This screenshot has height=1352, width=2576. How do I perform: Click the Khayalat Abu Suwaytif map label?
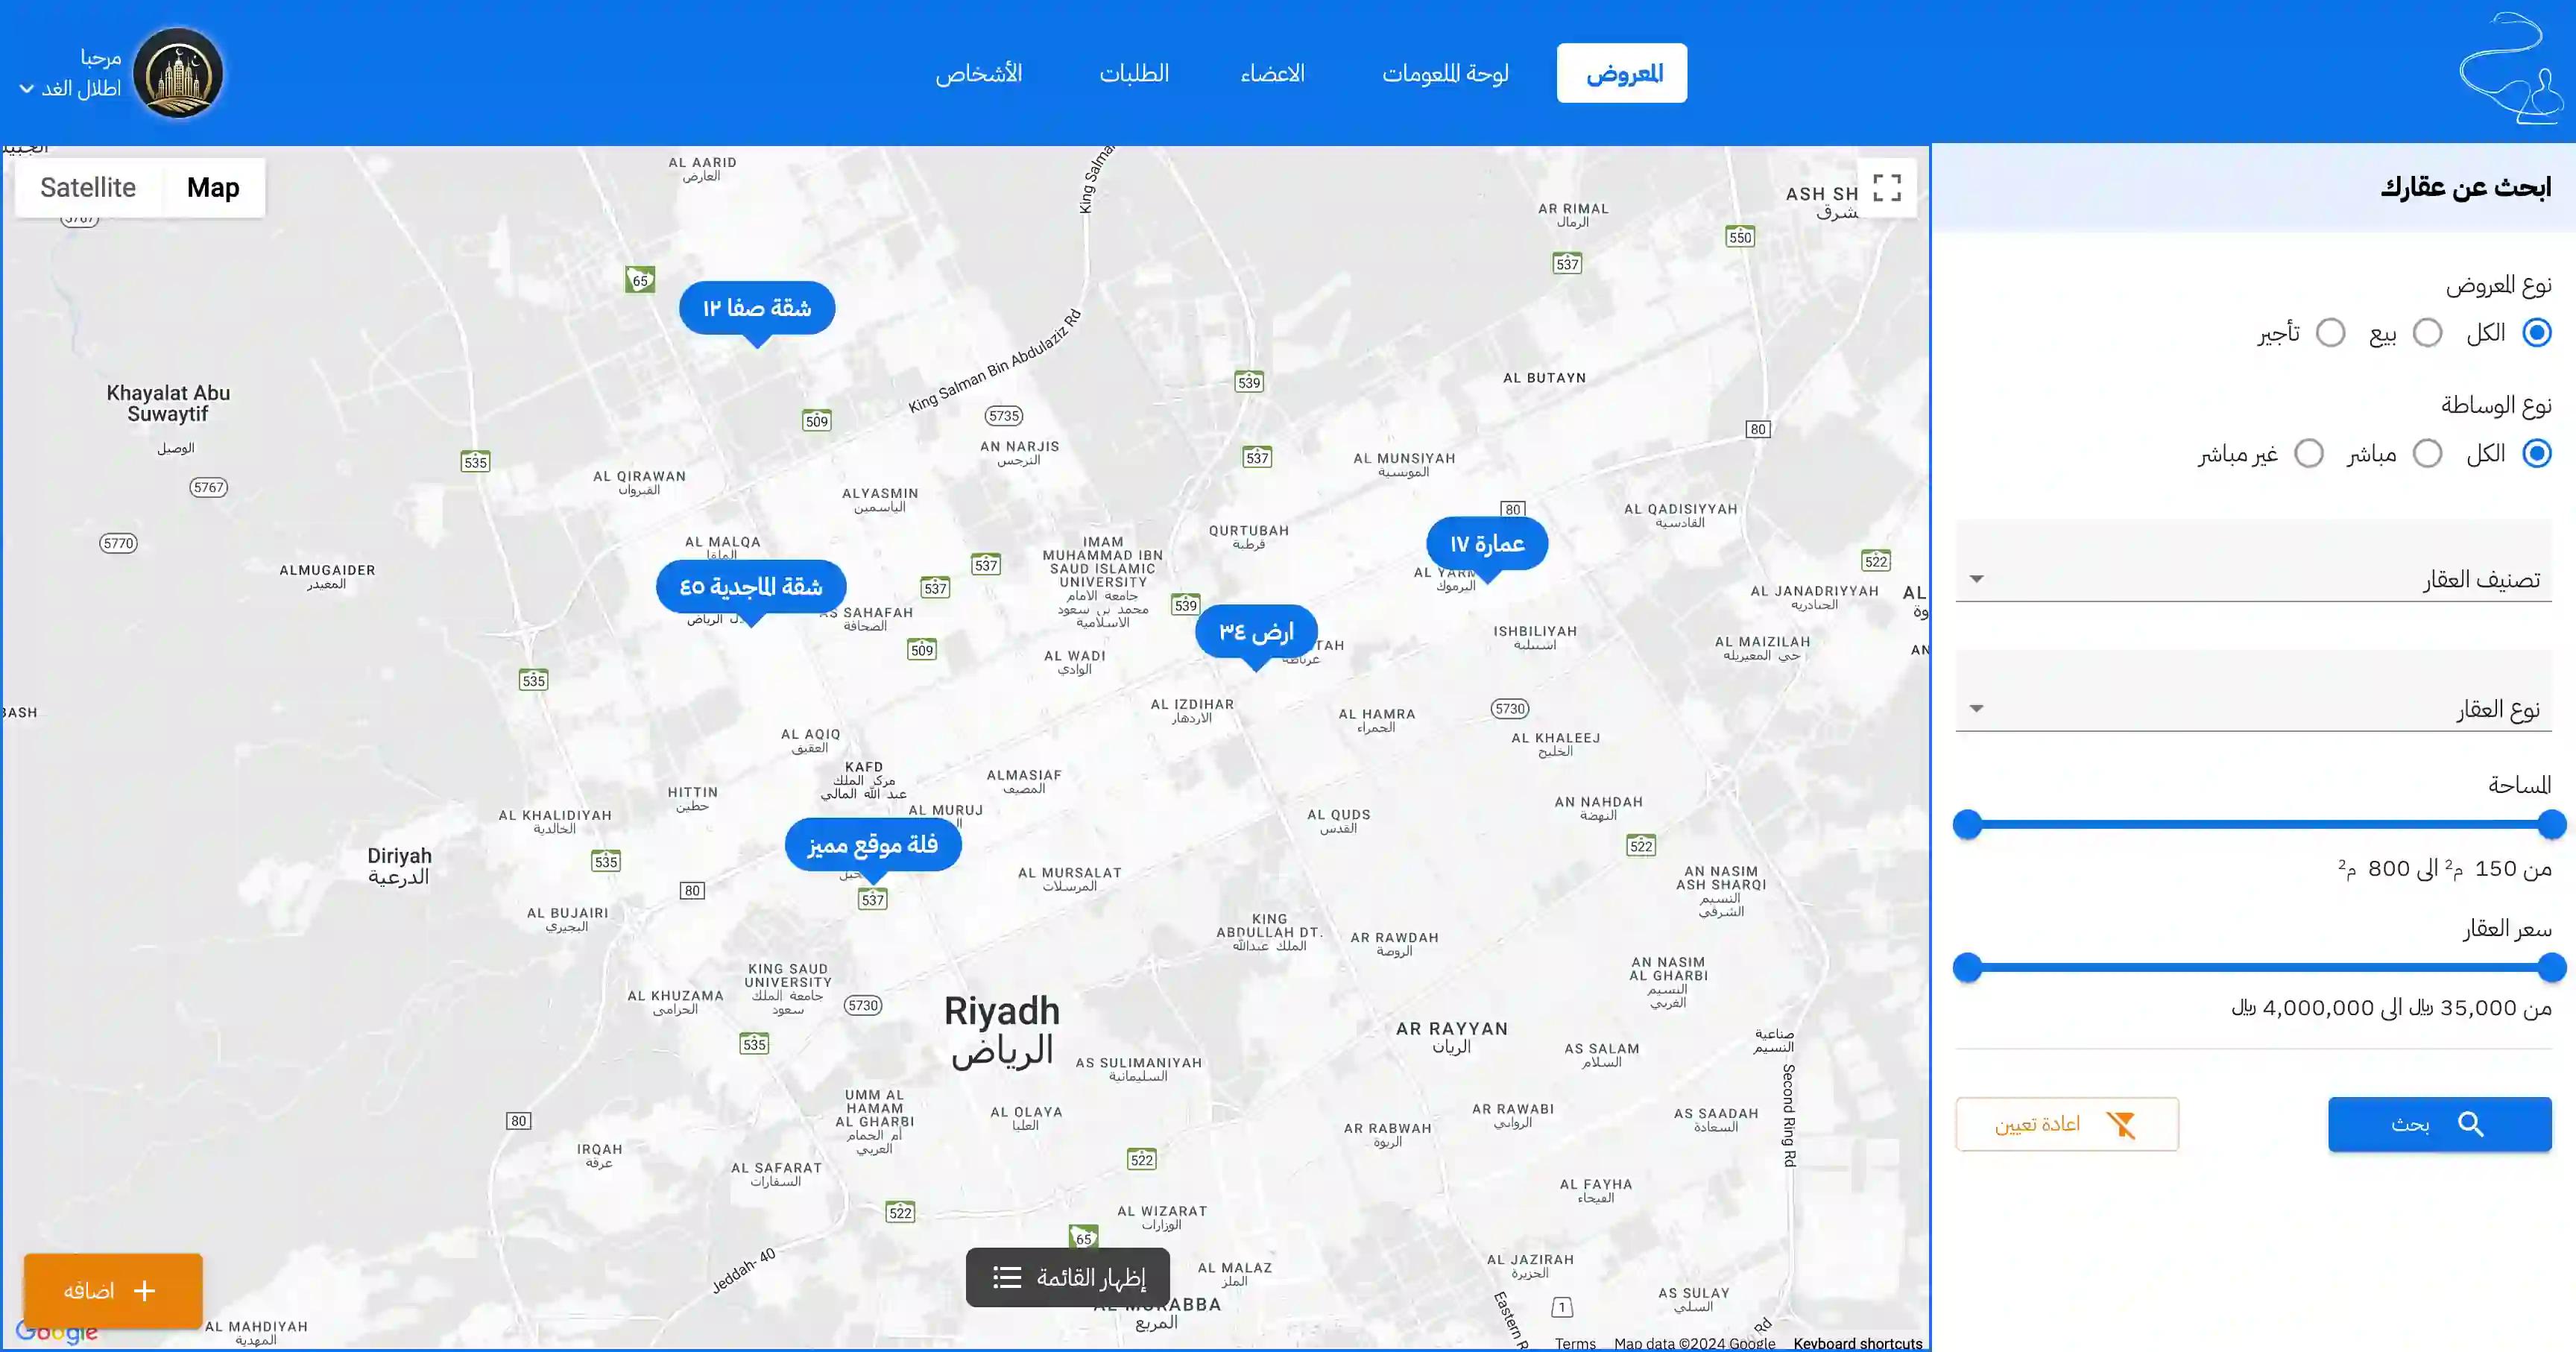(x=168, y=403)
